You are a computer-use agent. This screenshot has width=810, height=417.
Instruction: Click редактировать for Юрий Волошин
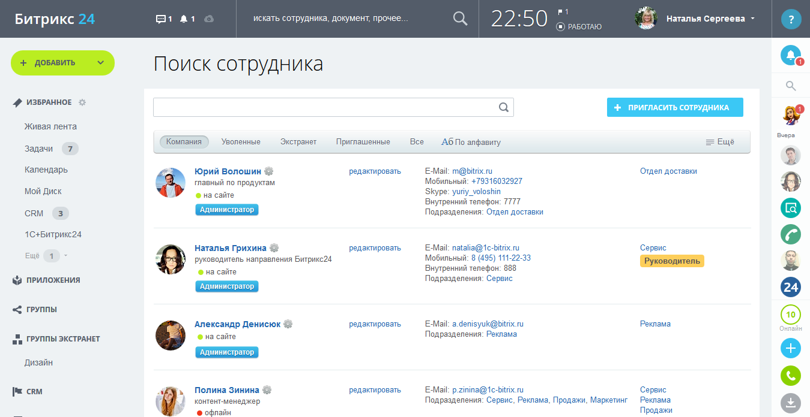pos(375,171)
